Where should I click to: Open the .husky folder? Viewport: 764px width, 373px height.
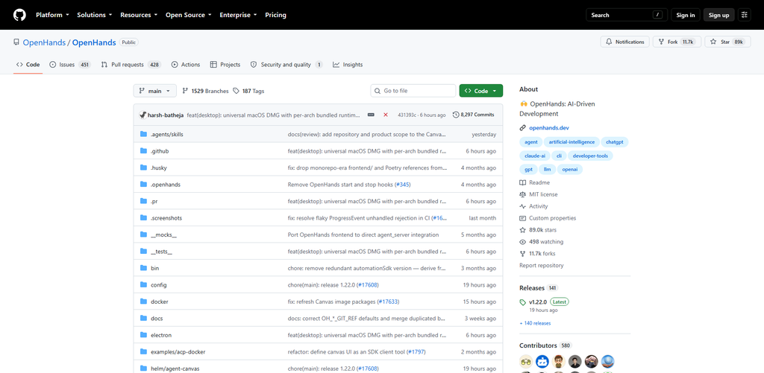(160, 168)
